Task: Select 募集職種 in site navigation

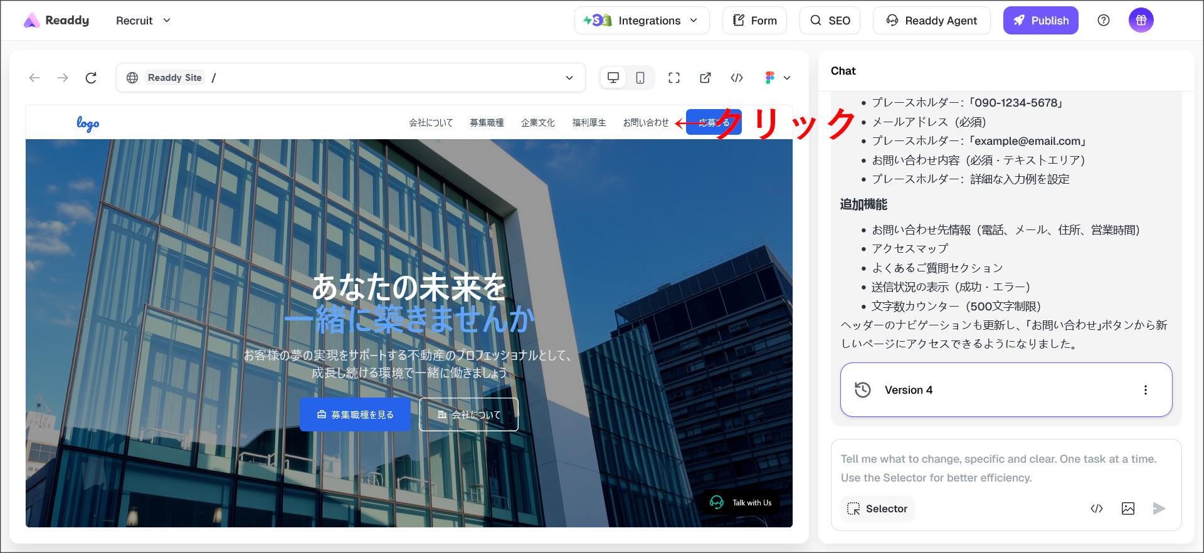Action: 487,123
